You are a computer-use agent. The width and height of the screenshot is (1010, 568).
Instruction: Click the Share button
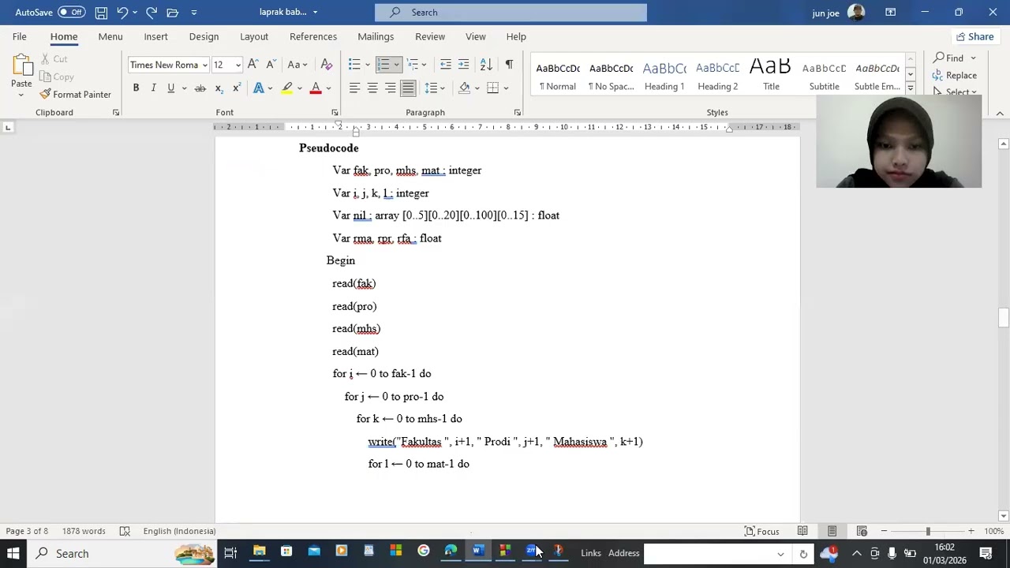click(974, 36)
